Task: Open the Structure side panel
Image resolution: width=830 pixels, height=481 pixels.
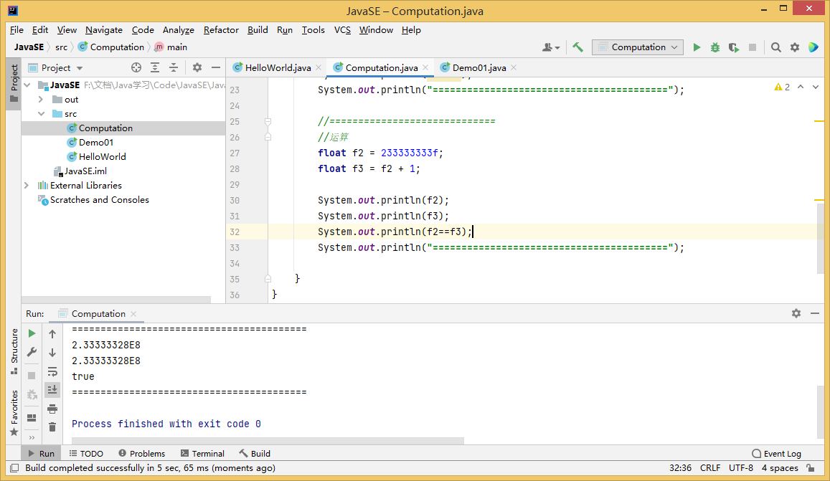Action: pos(14,351)
